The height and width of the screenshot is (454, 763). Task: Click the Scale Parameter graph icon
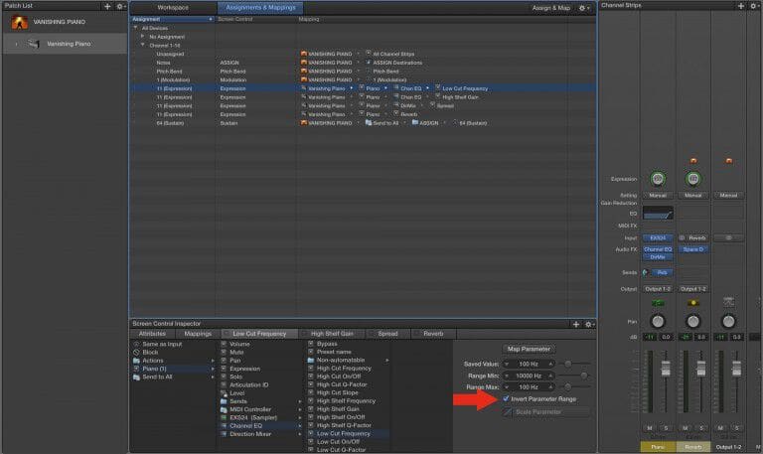508,412
